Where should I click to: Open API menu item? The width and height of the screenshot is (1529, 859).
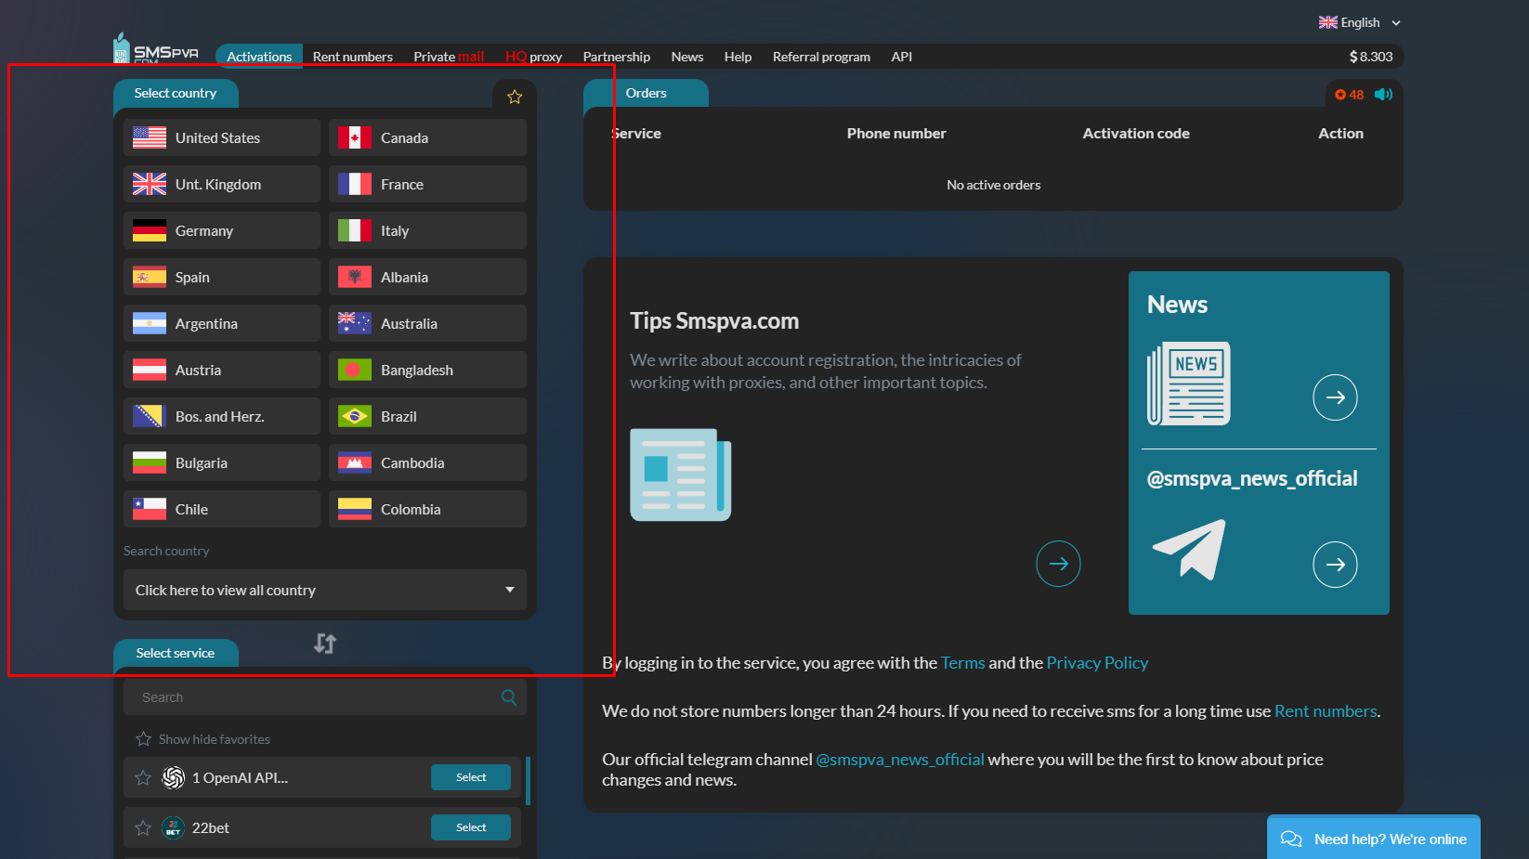point(902,57)
